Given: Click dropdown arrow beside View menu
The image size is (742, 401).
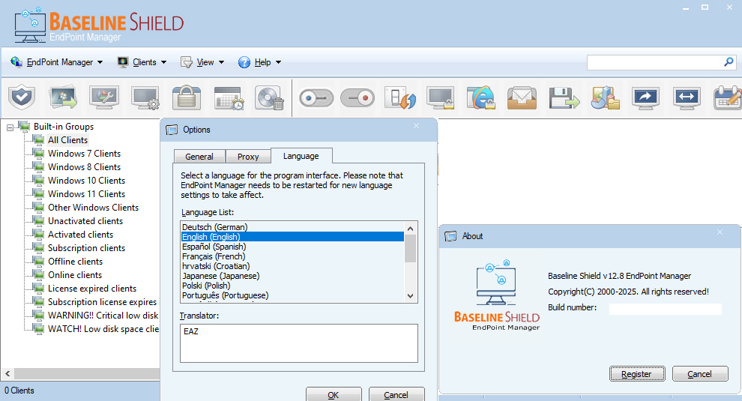Looking at the screenshot, I should [x=221, y=62].
